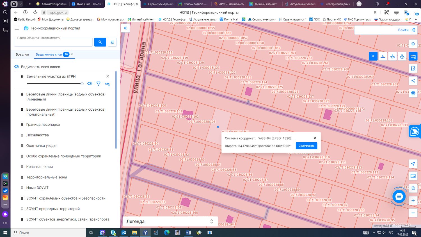
Task: Clear the selected layers counter
Action: 72,54
